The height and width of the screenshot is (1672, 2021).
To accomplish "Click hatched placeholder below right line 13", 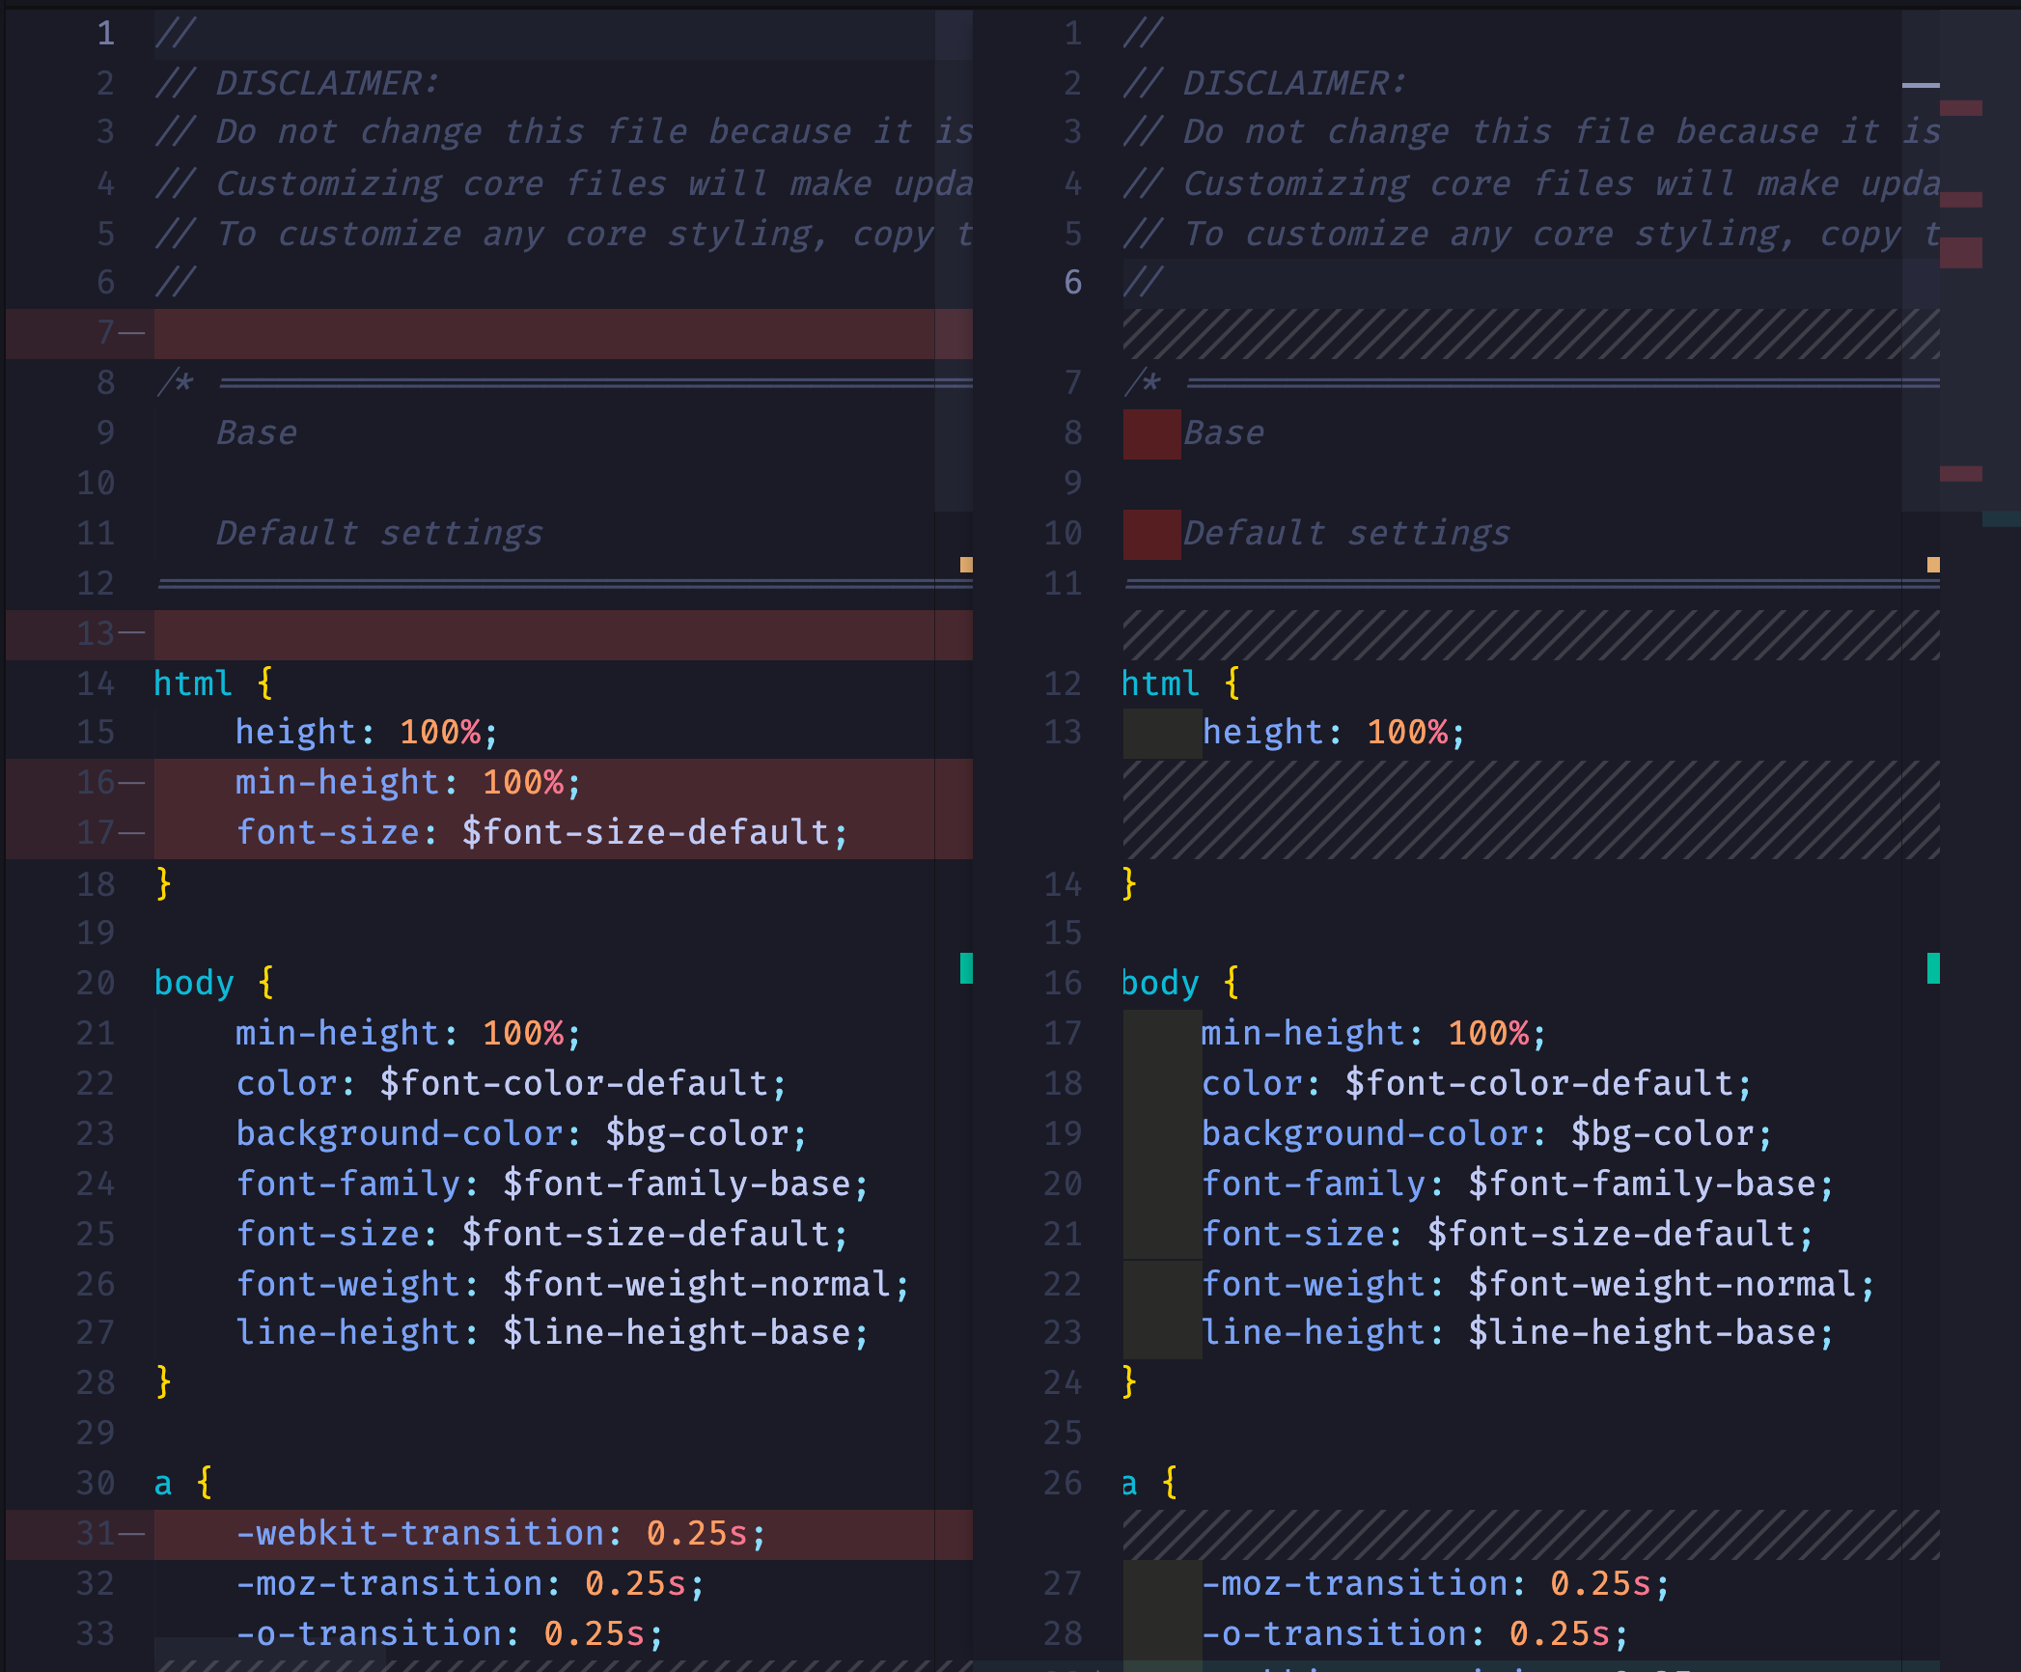I will [1531, 809].
